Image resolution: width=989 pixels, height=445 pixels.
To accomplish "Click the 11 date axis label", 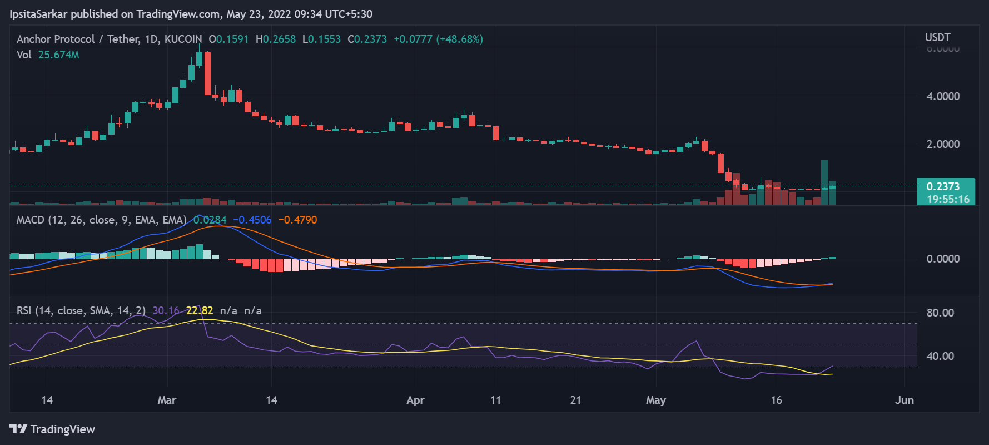I will tap(495, 400).
